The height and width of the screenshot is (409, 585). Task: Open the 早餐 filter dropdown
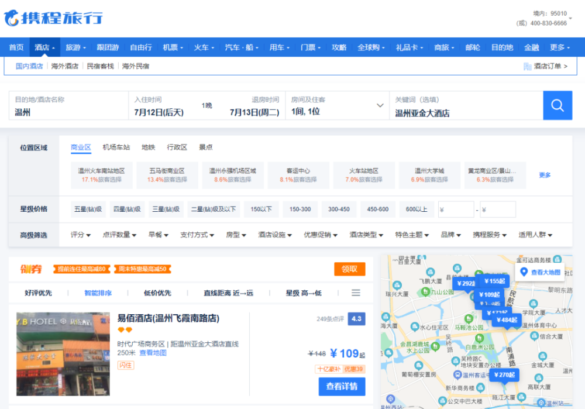coord(158,235)
